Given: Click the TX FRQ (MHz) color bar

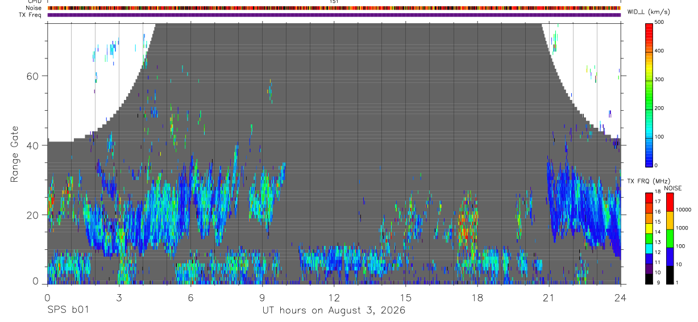Looking at the screenshot, I should [x=650, y=239].
